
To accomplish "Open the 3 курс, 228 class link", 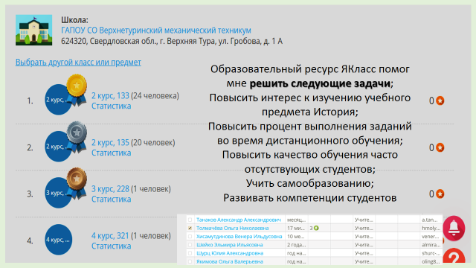I will click(x=110, y=189).
